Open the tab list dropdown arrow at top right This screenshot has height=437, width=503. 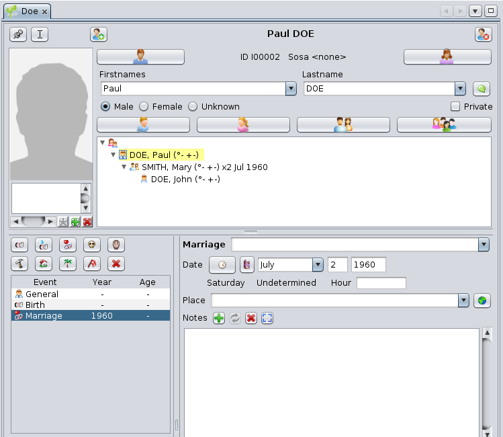(475, 11)
